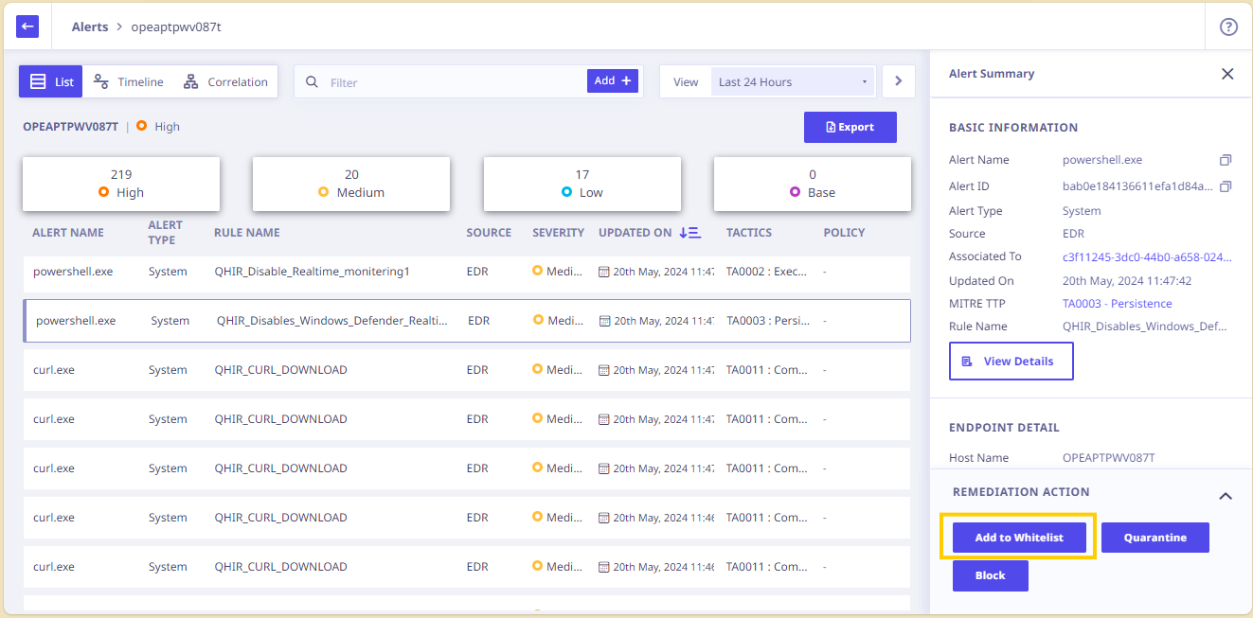Click the Quarantine remediation button
The width and height of the screenshot is (1253, 618).
[1155, 538]
